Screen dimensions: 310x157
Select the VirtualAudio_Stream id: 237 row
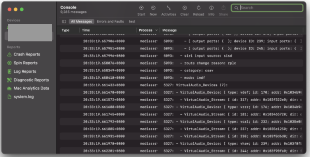[181, 129]
